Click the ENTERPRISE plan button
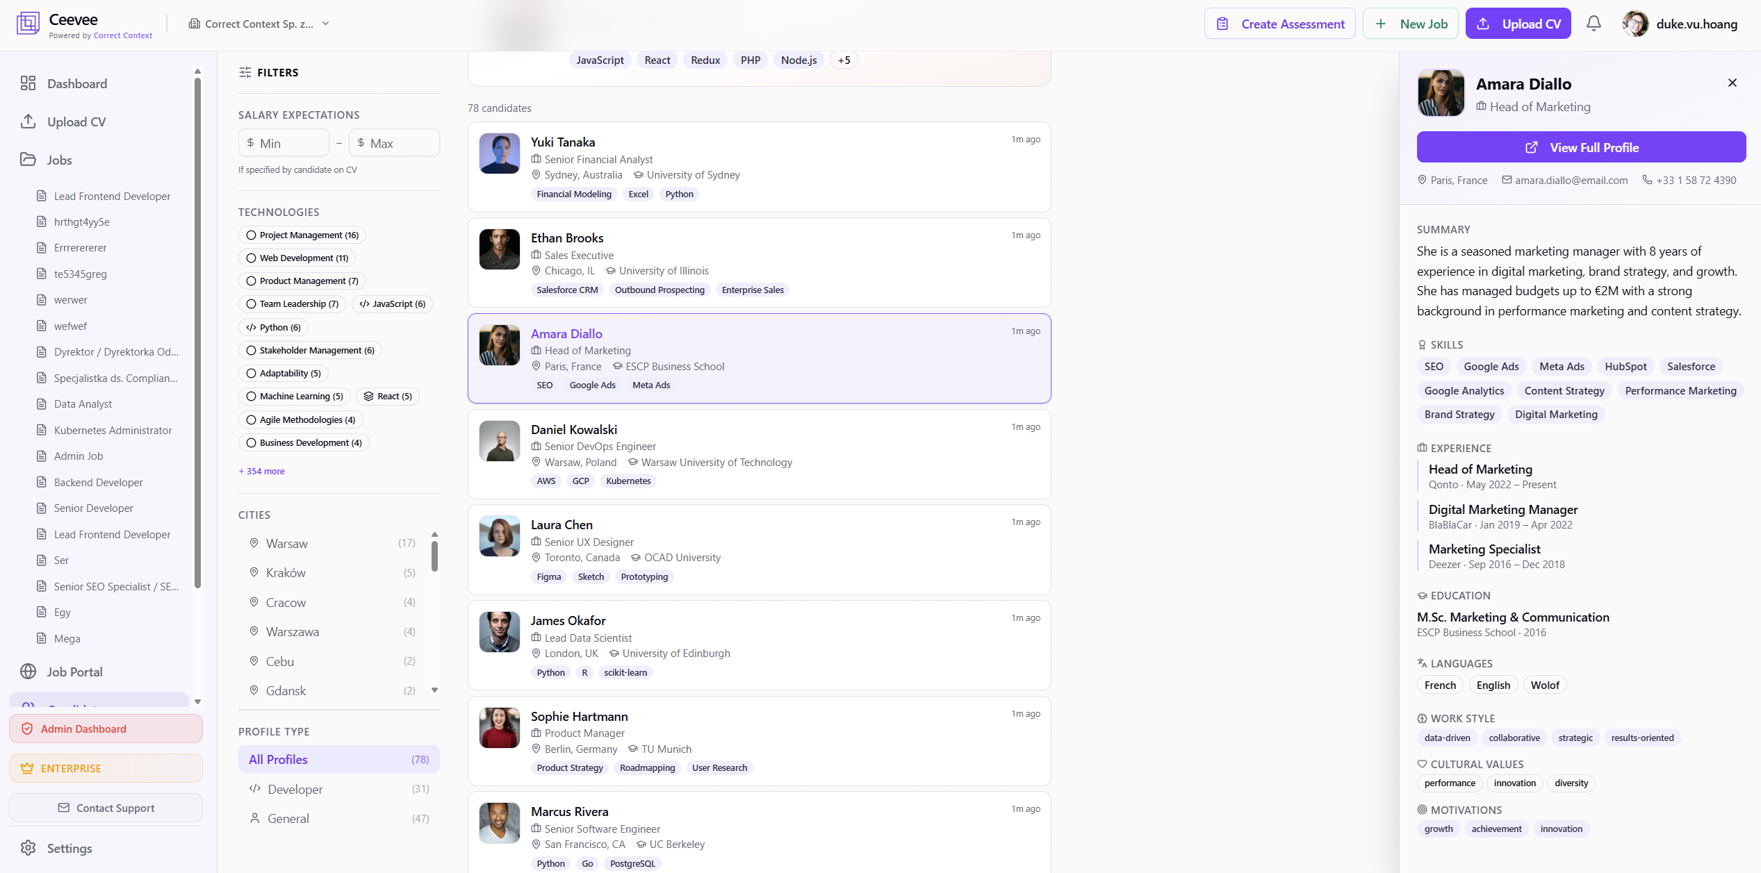Viewport: 1761px width, 873px height. pyautogui.click(x=106, y=768)
